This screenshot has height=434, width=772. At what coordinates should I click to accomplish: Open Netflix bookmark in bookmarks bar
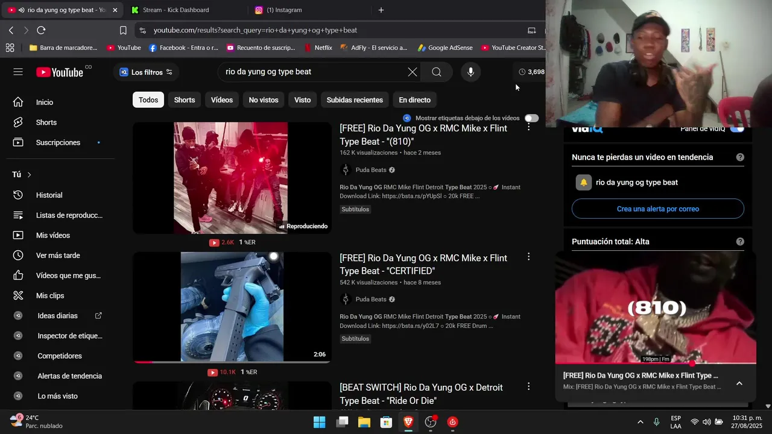click(x=318, y=48)
